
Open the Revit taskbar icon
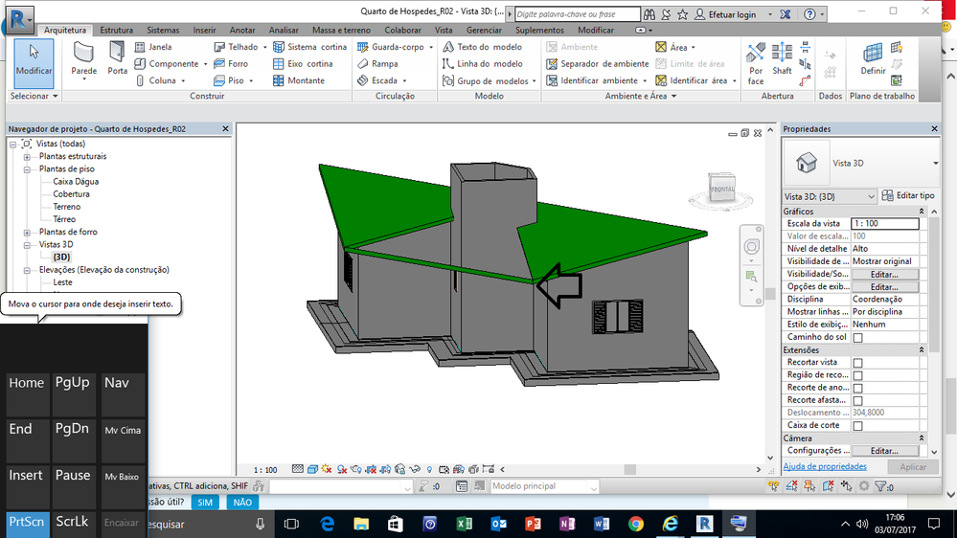pyautogui.click(x=704, y=524)
